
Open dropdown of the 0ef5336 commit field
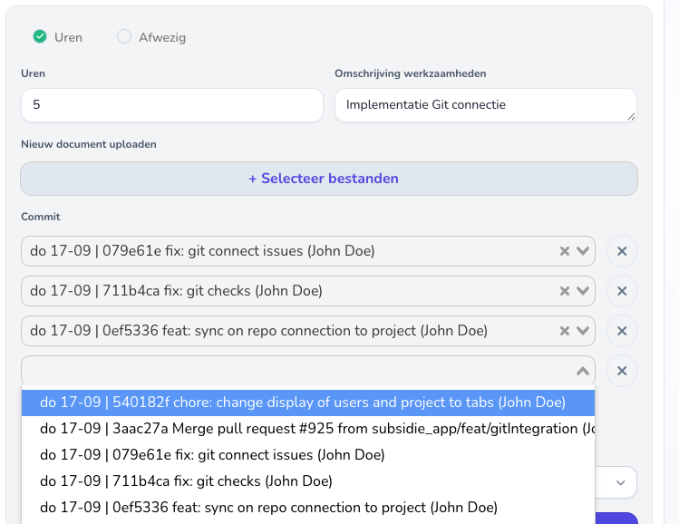[583, 331]
